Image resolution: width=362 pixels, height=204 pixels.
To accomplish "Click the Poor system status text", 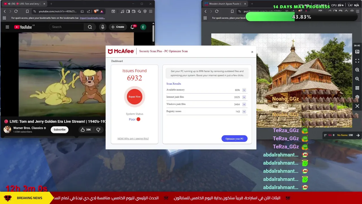I will coord(132,119).
